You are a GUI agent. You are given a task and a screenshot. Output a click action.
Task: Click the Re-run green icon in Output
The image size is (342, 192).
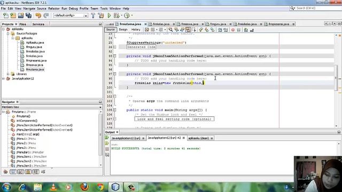pos(107,138)
